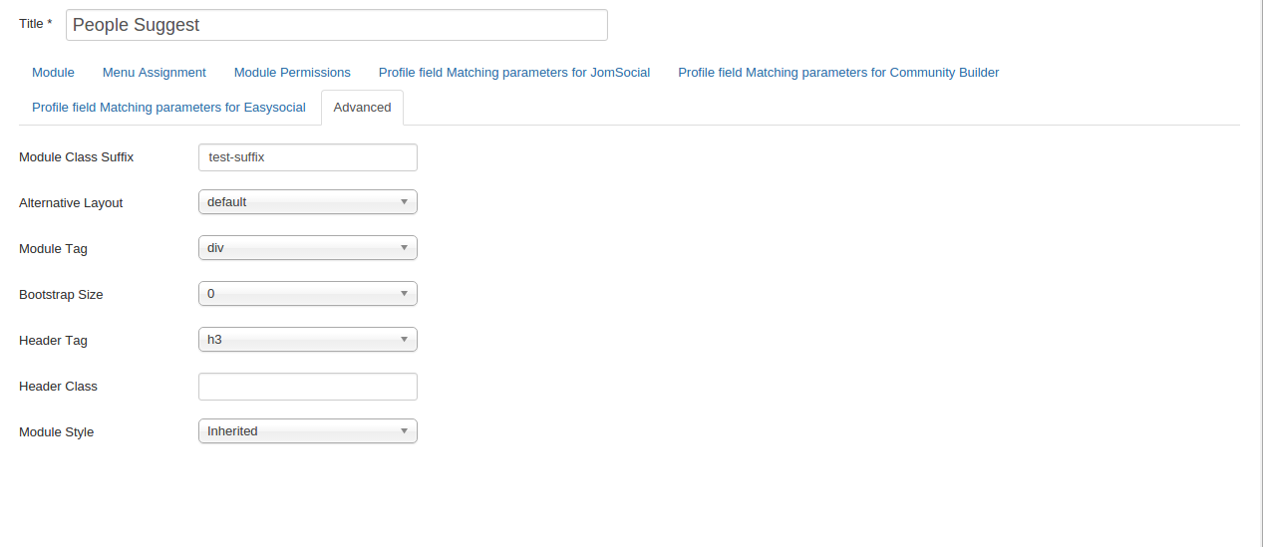Click the Module Tag dropdown arrow

point(404,248)
